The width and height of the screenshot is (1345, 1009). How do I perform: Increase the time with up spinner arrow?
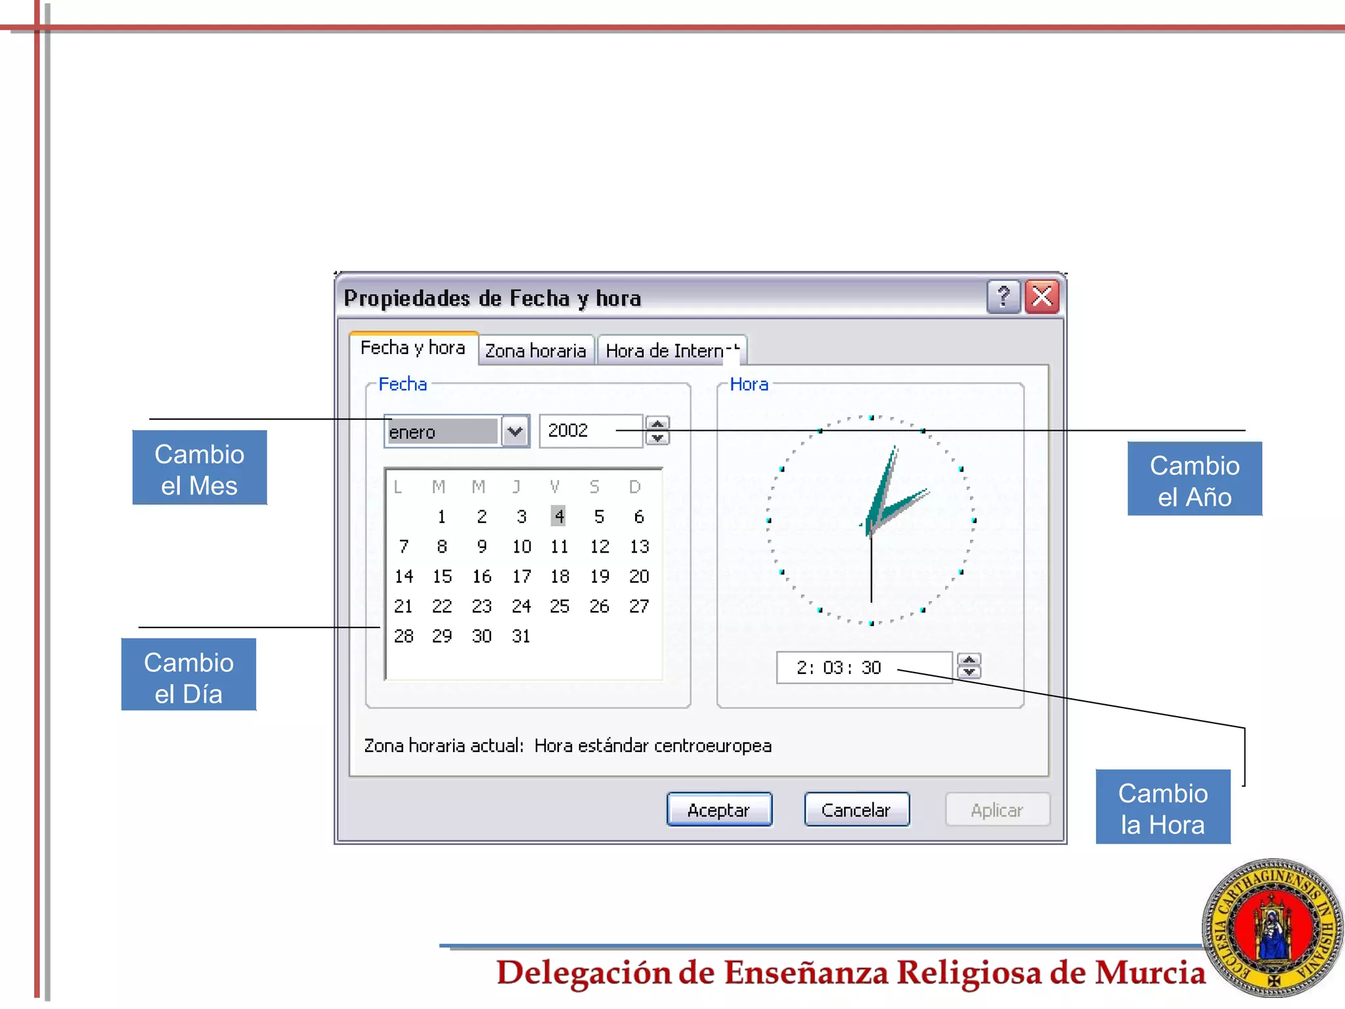coord(969,660)
